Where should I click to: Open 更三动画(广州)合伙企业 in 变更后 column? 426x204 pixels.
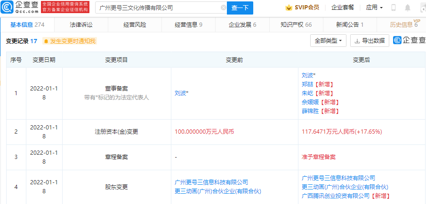pos(345,187)
